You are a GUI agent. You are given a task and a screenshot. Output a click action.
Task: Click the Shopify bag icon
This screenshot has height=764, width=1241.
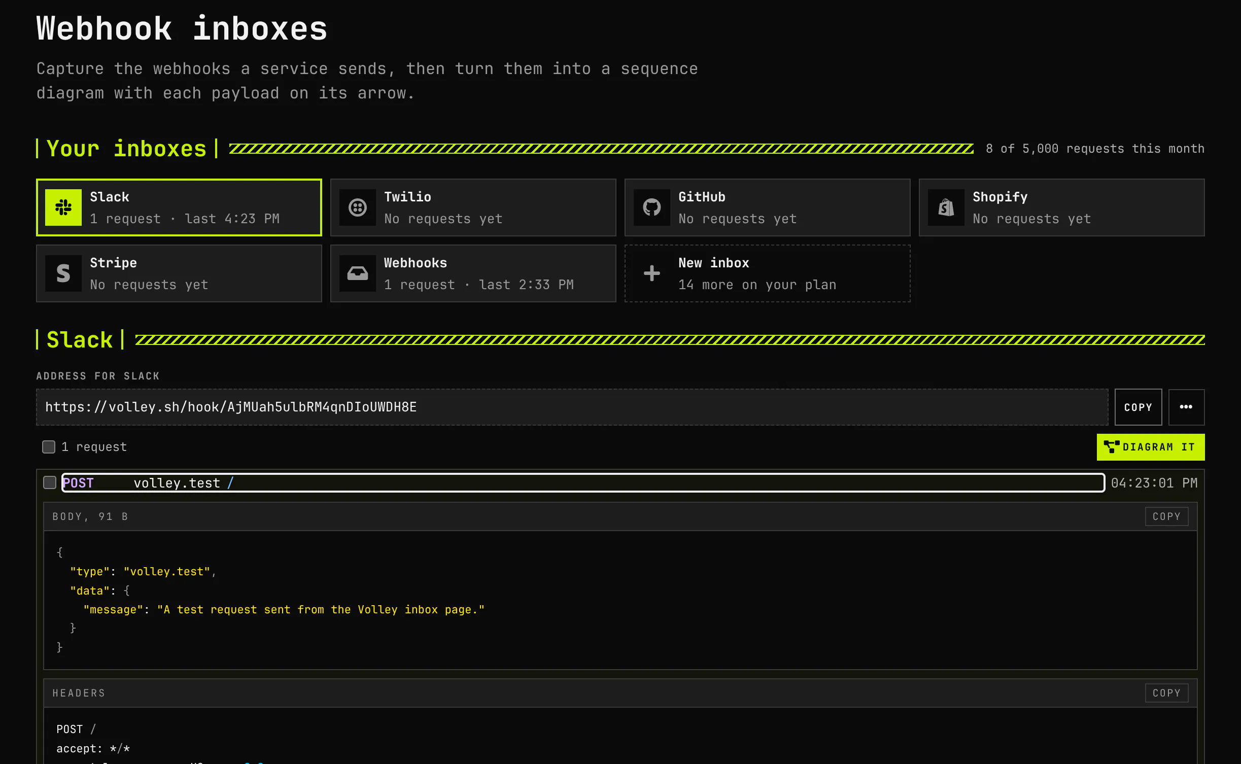[946, 207]
